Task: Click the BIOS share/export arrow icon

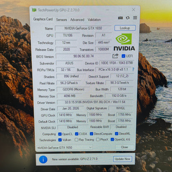Action: (115, 56)
